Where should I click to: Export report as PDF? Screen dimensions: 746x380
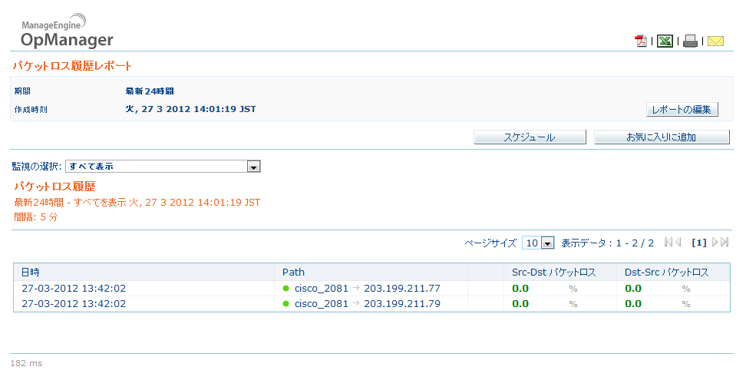pos(641,41)
